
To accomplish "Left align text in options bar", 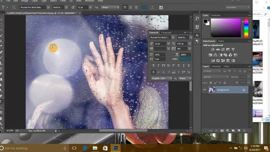I will tap(125, 8).
